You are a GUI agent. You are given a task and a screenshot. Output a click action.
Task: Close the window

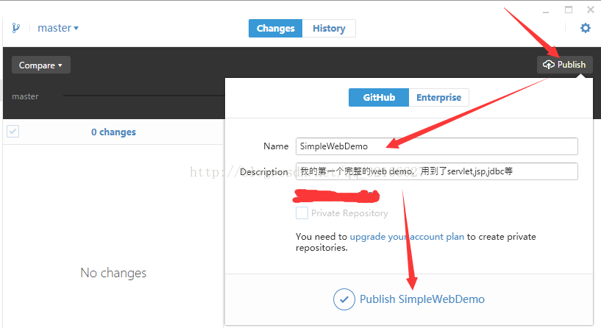tap(591, 10)
